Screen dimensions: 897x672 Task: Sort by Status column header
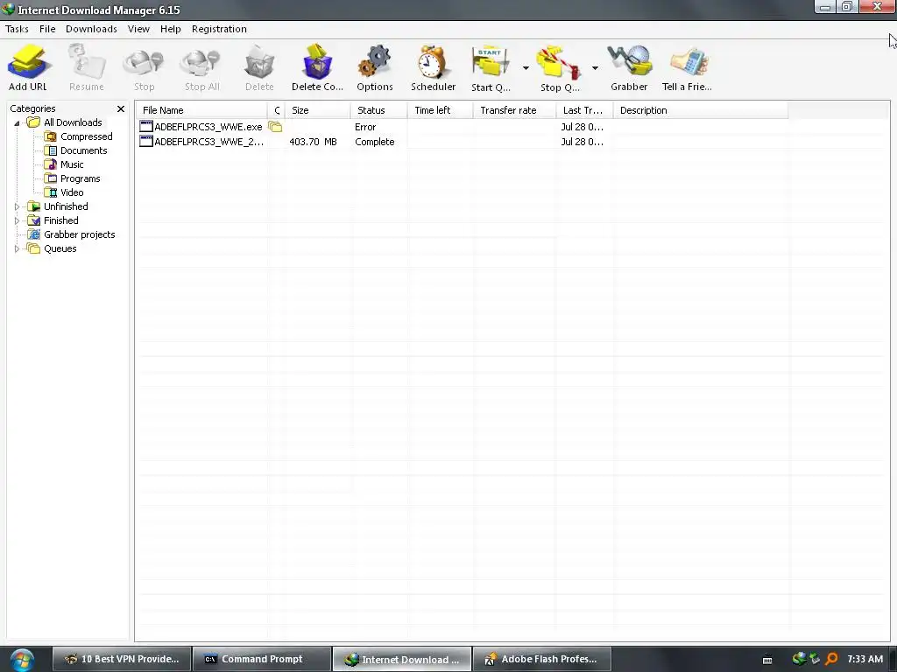378,109
